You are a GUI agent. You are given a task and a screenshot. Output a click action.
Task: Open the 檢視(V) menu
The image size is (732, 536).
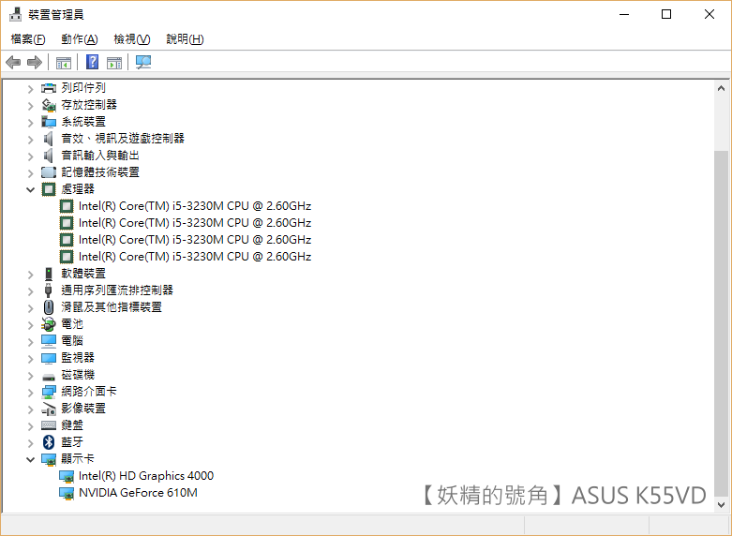[132, 39]
